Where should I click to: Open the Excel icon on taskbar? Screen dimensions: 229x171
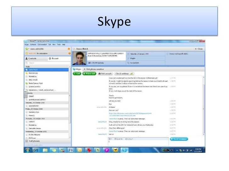click(98, 150)
